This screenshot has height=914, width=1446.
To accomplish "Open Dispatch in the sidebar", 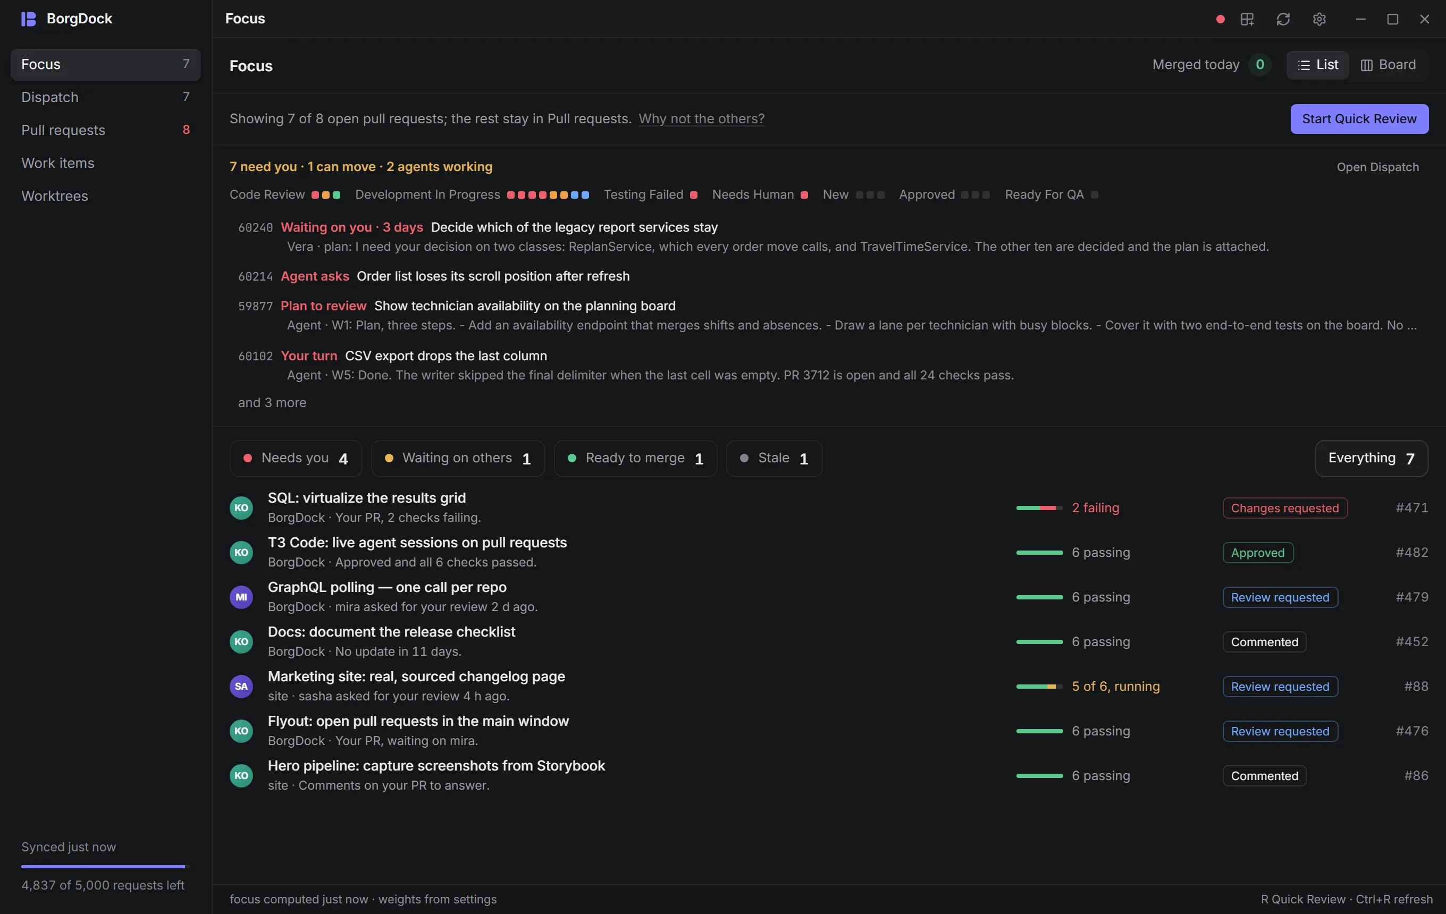I will coord(106,97).
